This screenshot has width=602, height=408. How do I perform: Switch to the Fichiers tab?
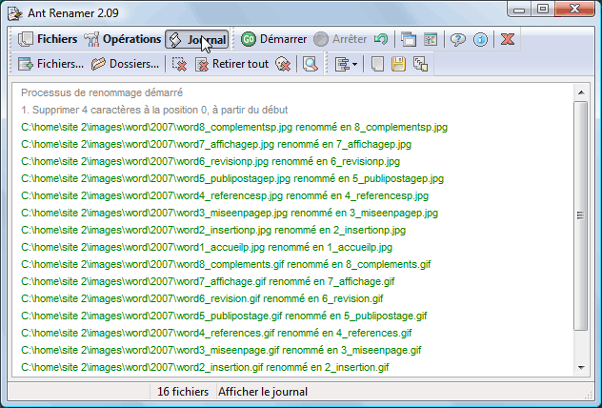tap(49, 39)
